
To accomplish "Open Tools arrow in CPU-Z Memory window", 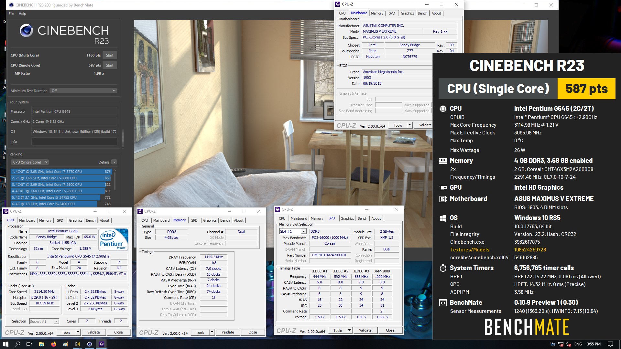I will (x=212, y=332).
